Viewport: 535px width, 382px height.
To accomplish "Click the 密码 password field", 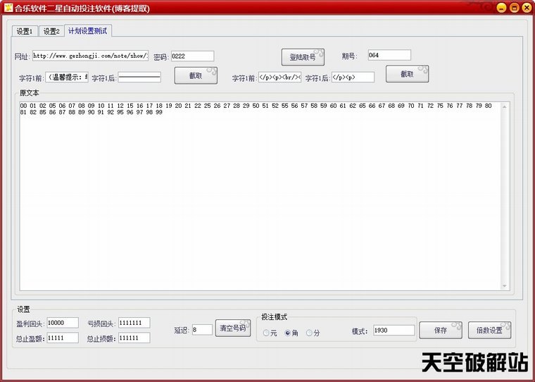I will click(191, 56).
